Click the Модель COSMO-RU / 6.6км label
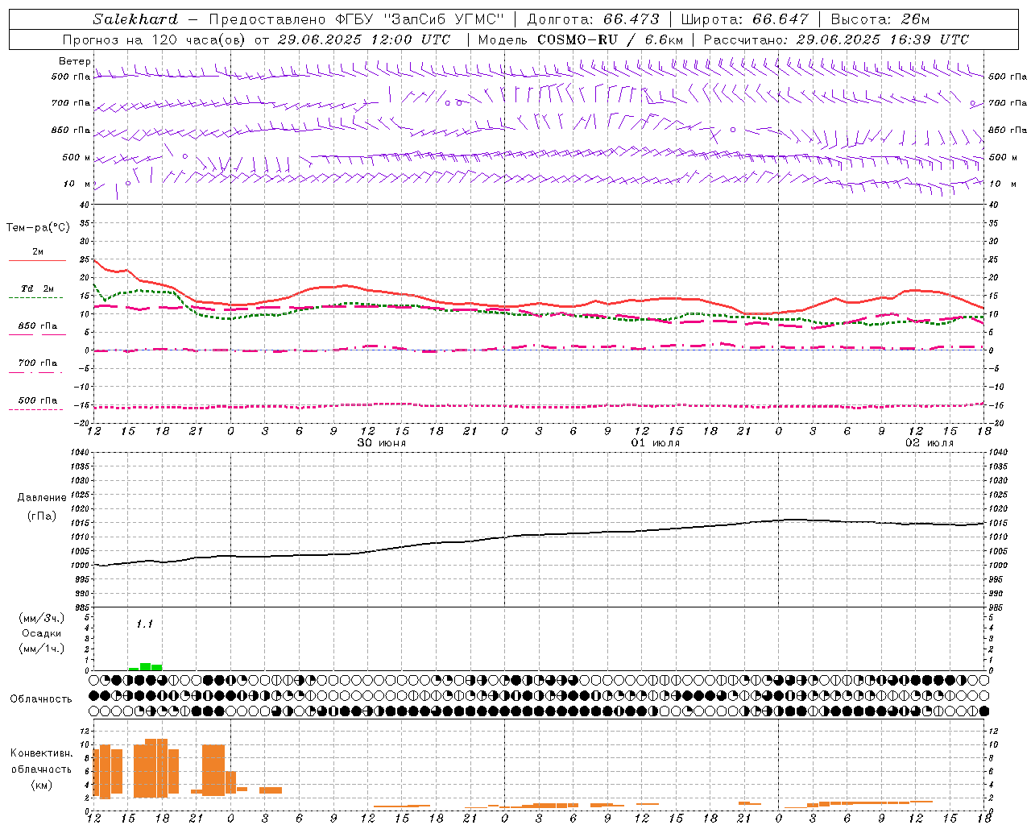Viewport: 1031px width, 825px height. pyautogui.click(x=580, y=39)
